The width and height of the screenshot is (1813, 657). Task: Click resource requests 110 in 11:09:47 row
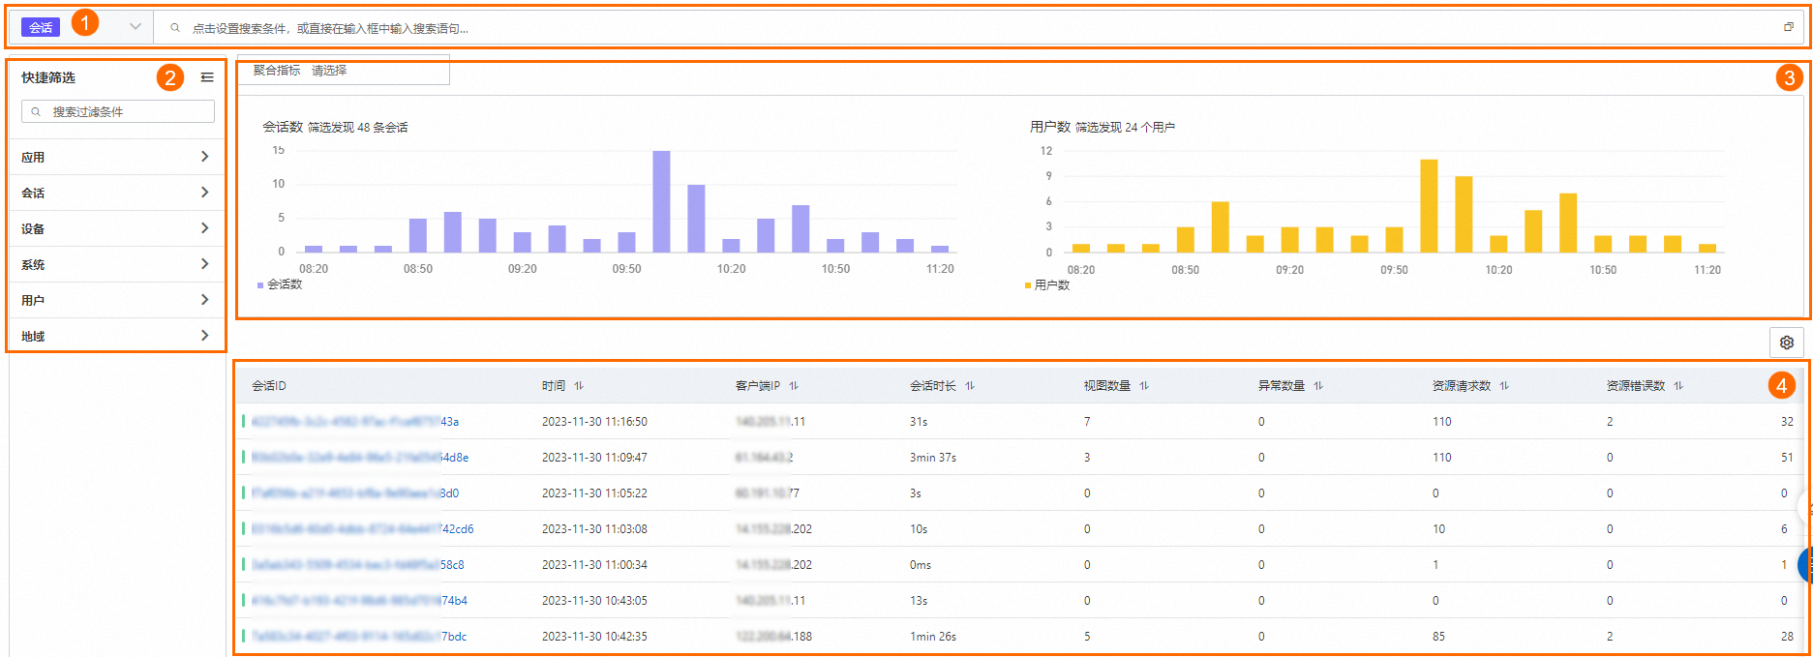point(1442,458)
